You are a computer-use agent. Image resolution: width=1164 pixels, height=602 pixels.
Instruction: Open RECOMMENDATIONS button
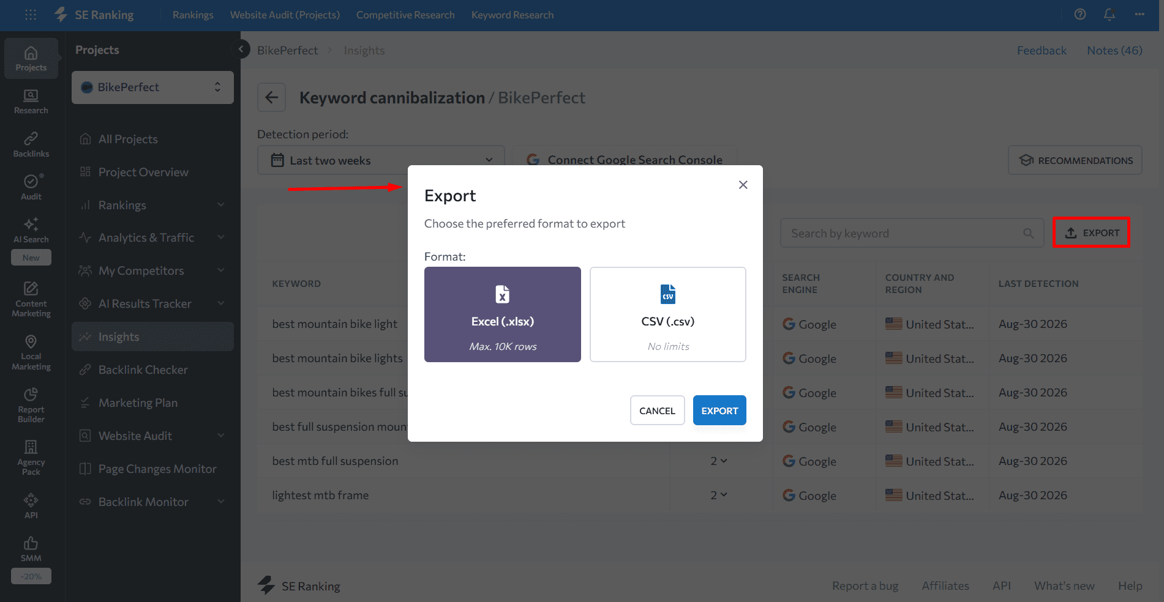pos(1075,160)
